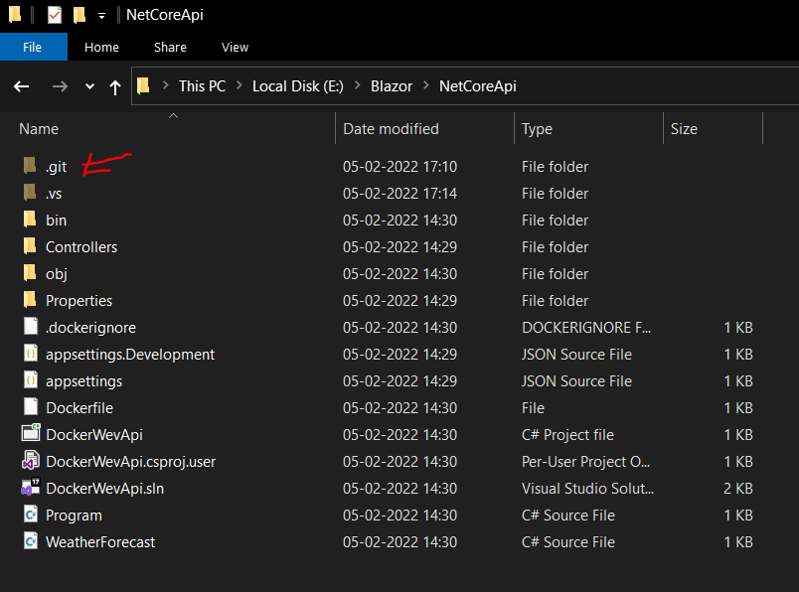Expand the Customize Quick Access Toolbar dropdown
This screenshot has height=592, width=799.
click(x=102, y=16)
